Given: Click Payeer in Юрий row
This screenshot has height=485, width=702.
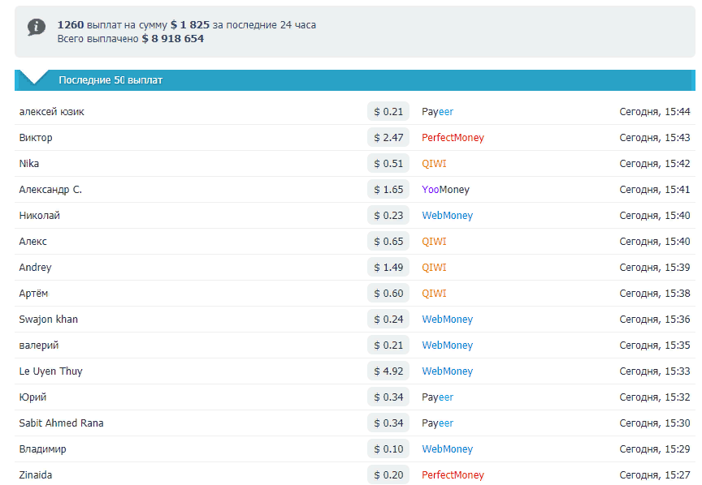Looking at the screenshot, I should pos(437,397).
